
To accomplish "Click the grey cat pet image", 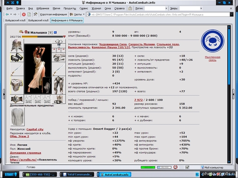I will (47, 85).
